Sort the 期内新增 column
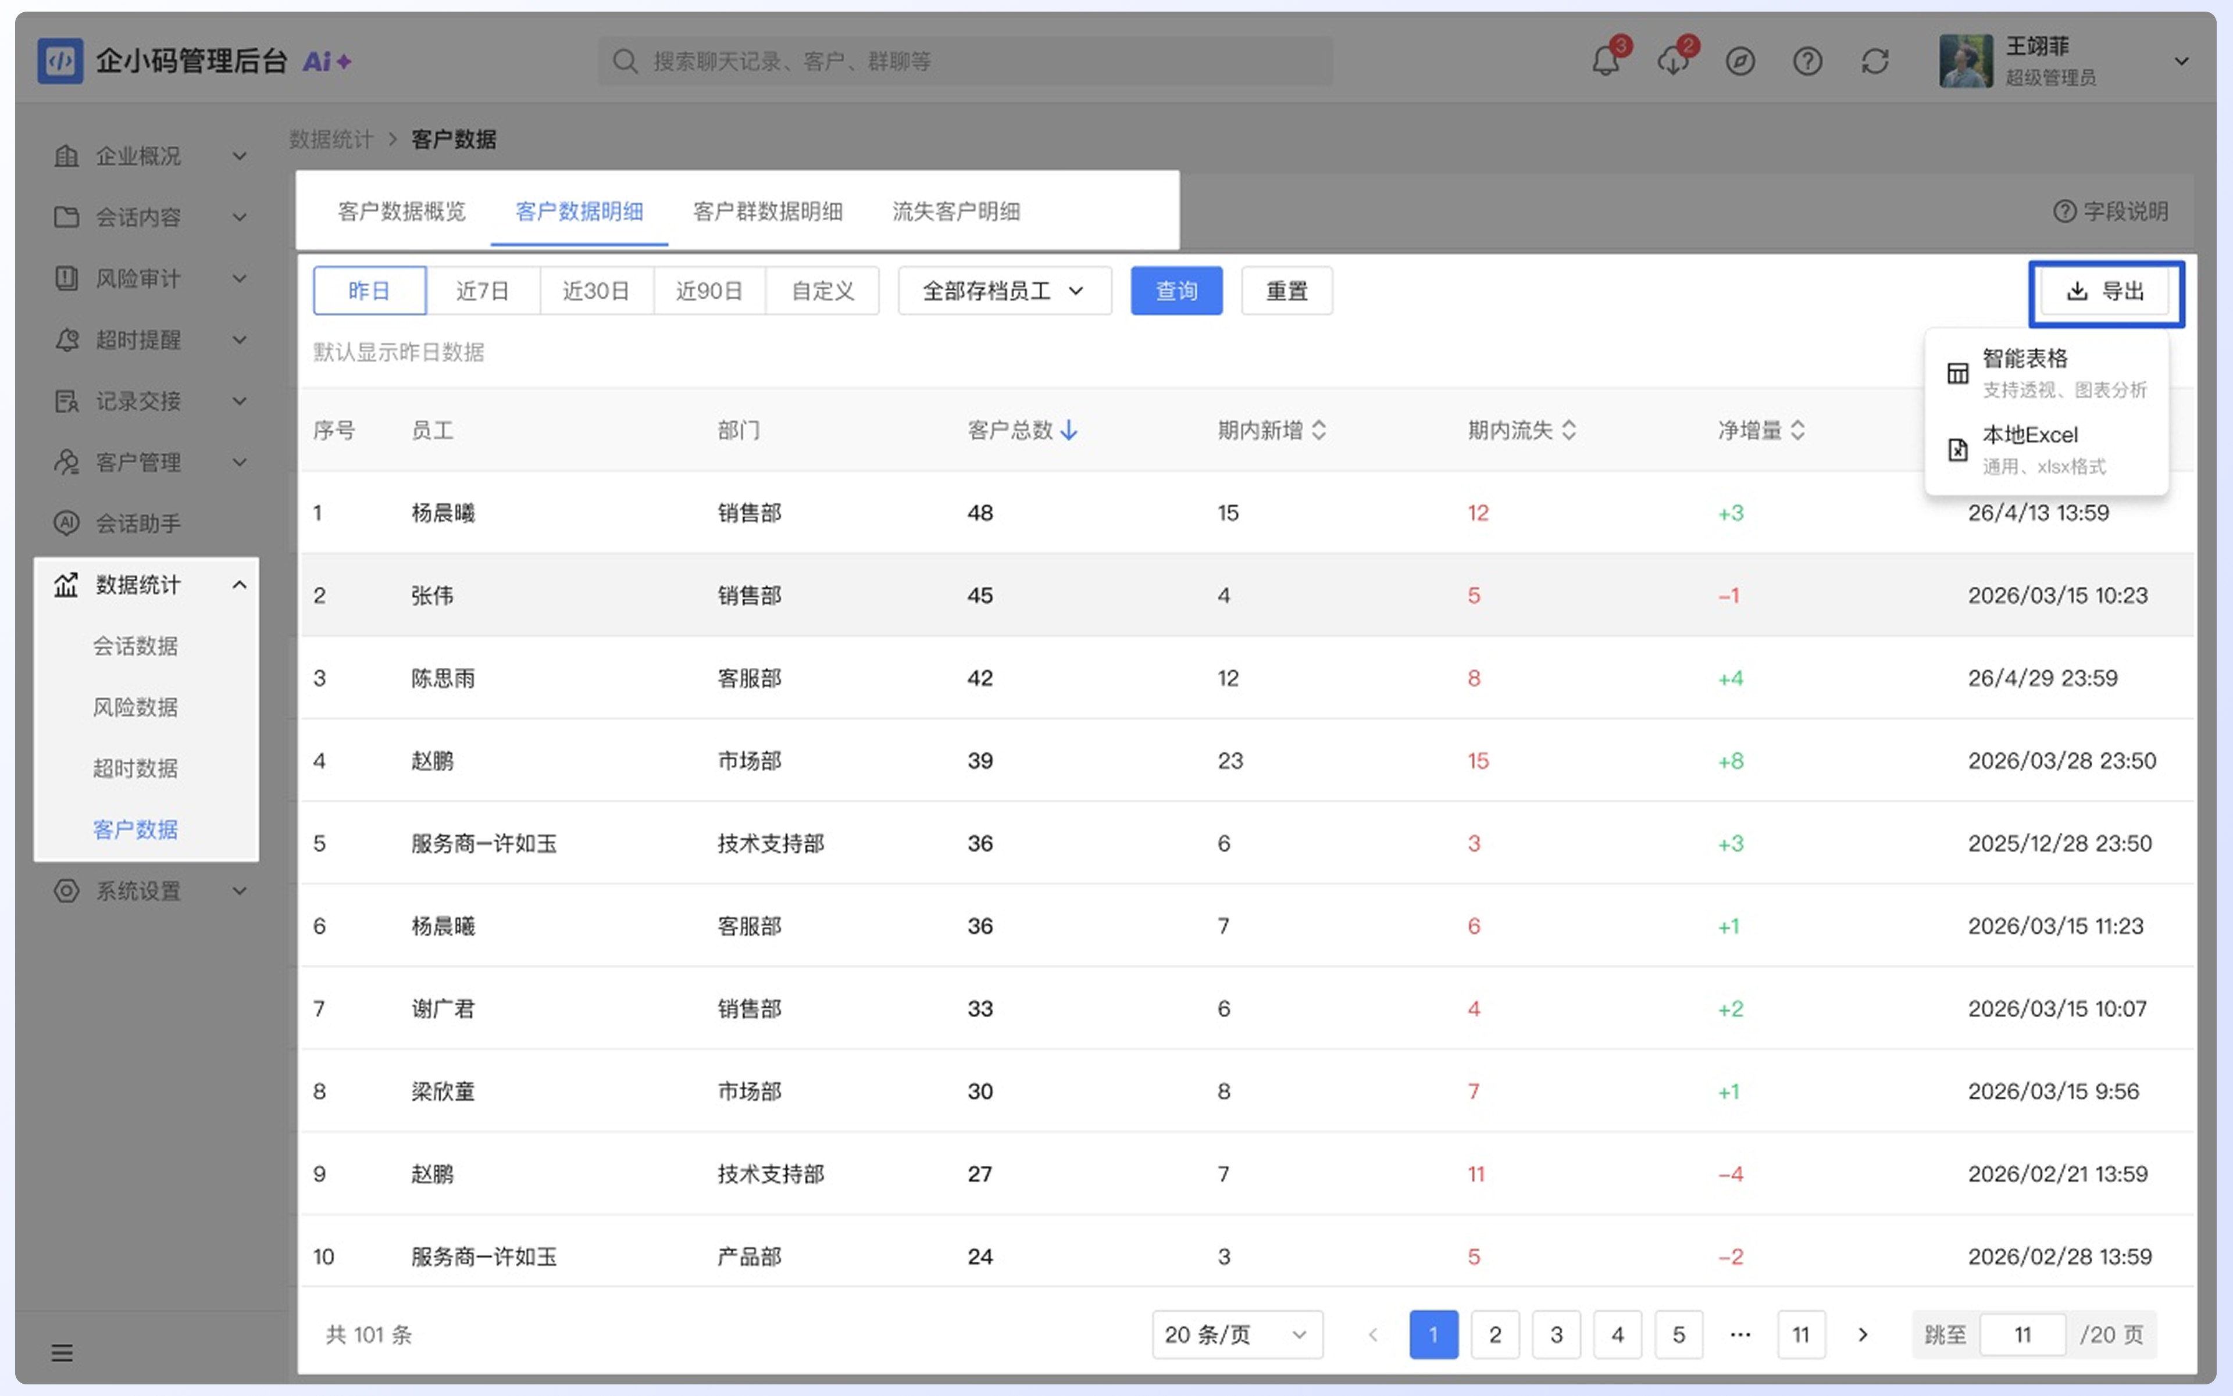The height and width of the screenshot is (1396, 2233). [1319, 430]
